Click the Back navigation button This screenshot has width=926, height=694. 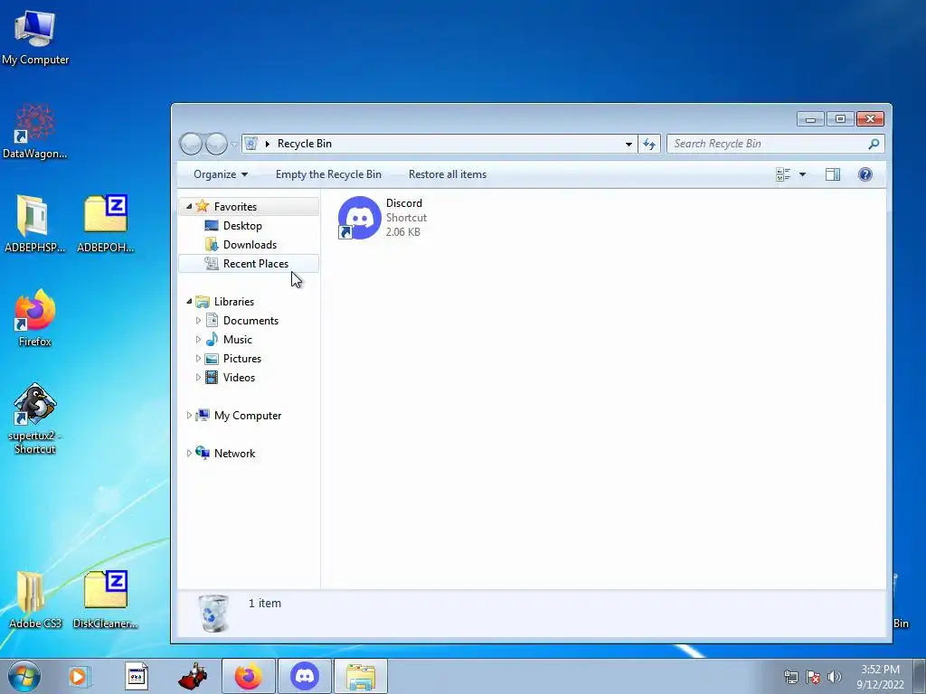191,144
